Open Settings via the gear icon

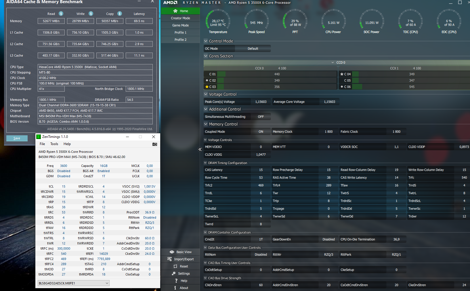(174, 273)
